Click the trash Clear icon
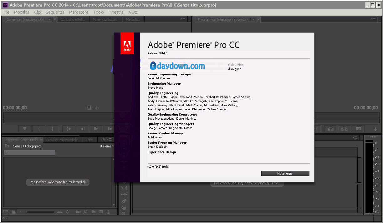The image size is (383, 223). (x=109, y=212)
